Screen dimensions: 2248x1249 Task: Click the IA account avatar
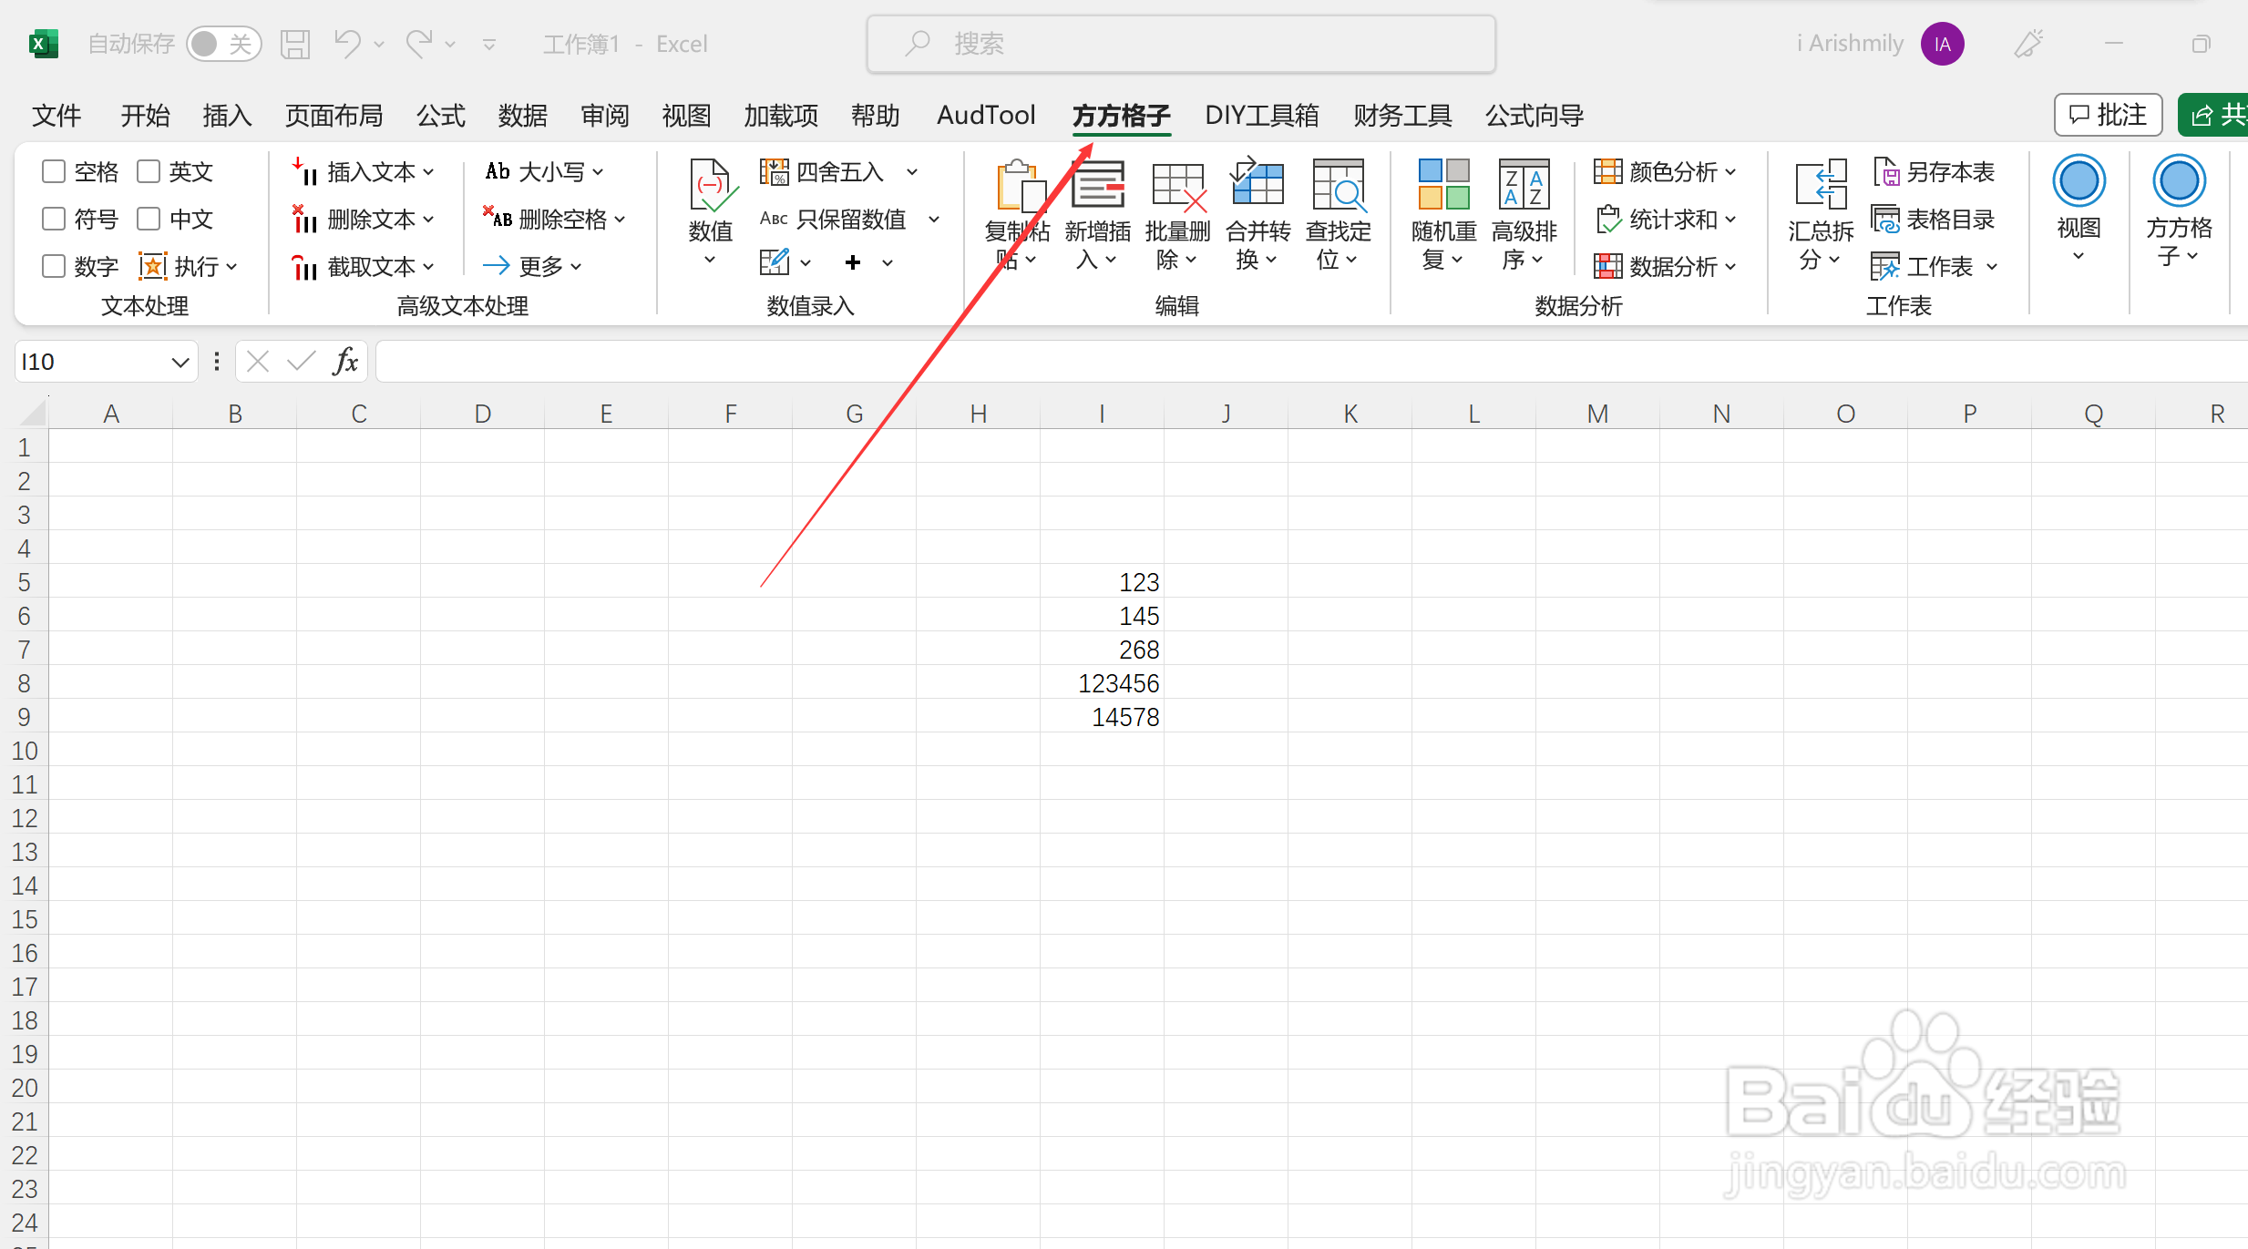coord(1942,44)
